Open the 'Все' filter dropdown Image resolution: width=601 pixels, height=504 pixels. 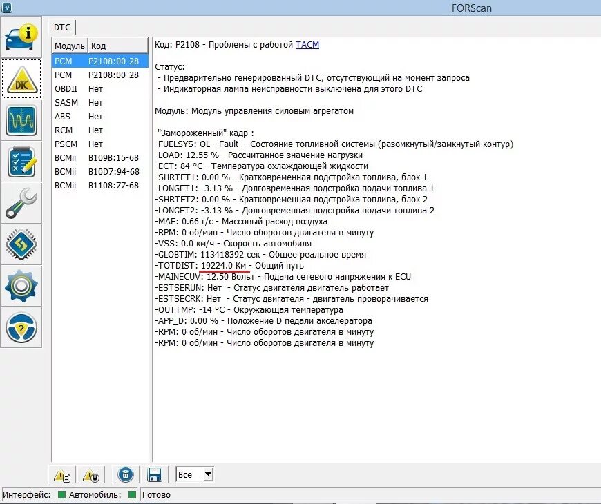194,474
